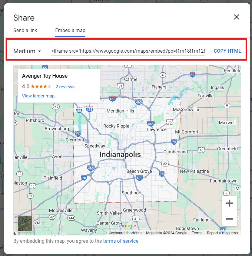Click View larger map link
252x256 pixels.
[x=38, y=96]
